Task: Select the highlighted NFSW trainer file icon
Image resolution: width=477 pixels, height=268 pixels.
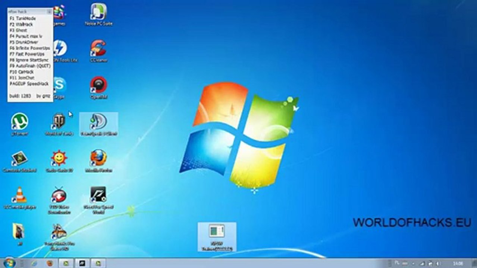Action: (217, 237)
